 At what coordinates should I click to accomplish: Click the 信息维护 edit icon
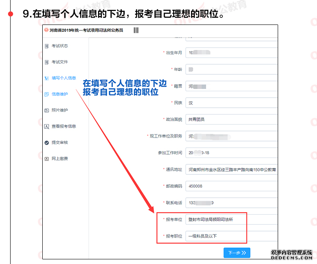tap(46, 94)
